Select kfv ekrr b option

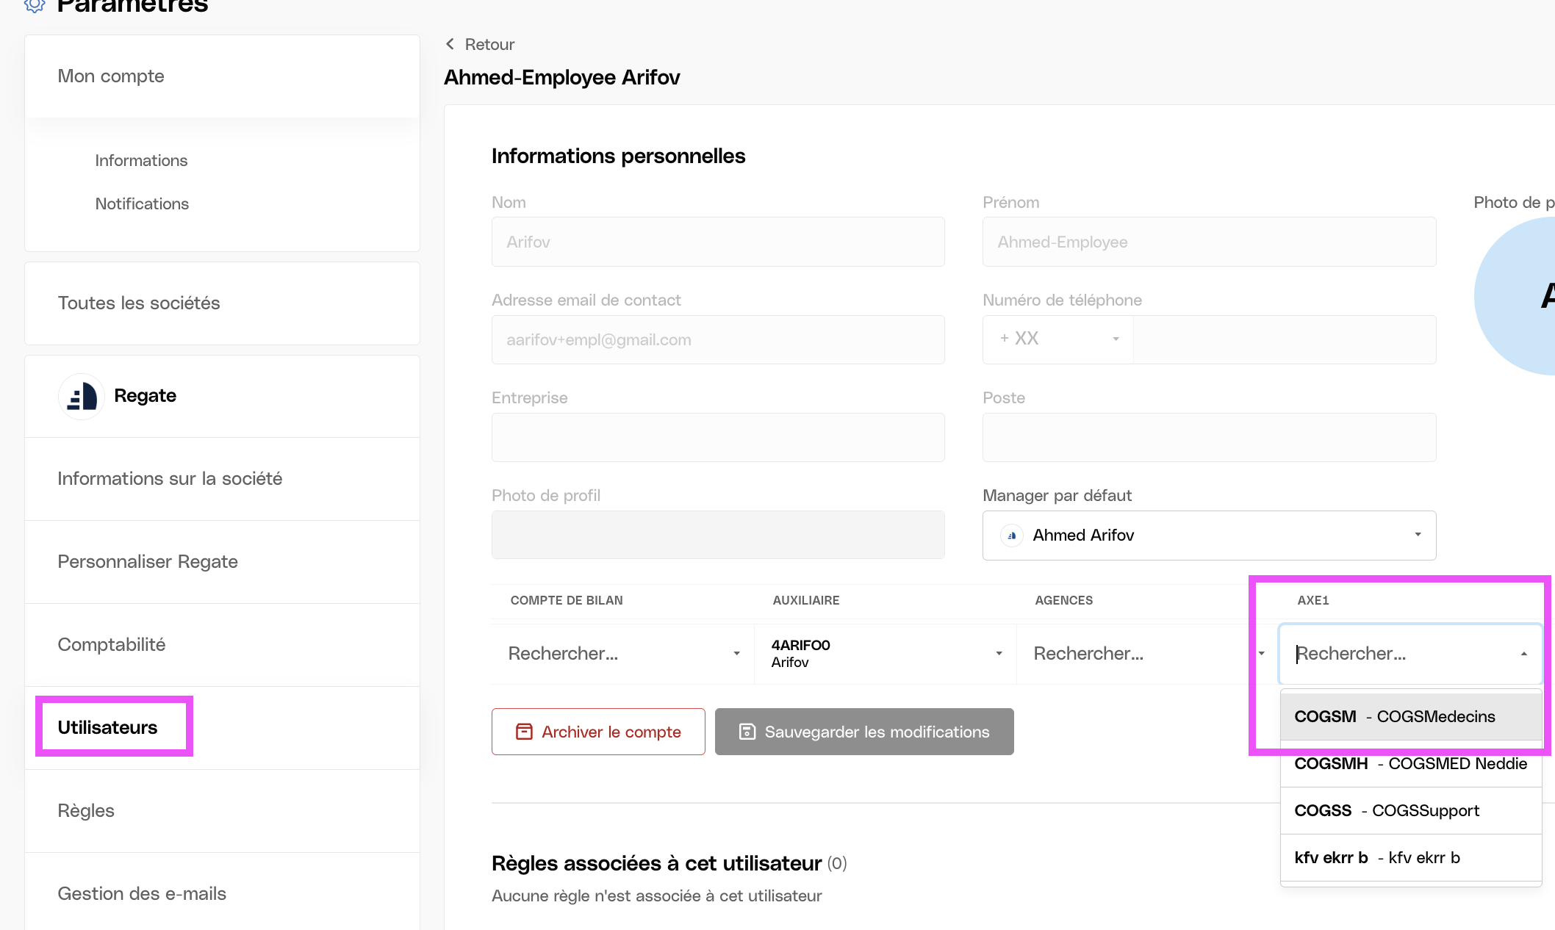tap(1410, 858)
